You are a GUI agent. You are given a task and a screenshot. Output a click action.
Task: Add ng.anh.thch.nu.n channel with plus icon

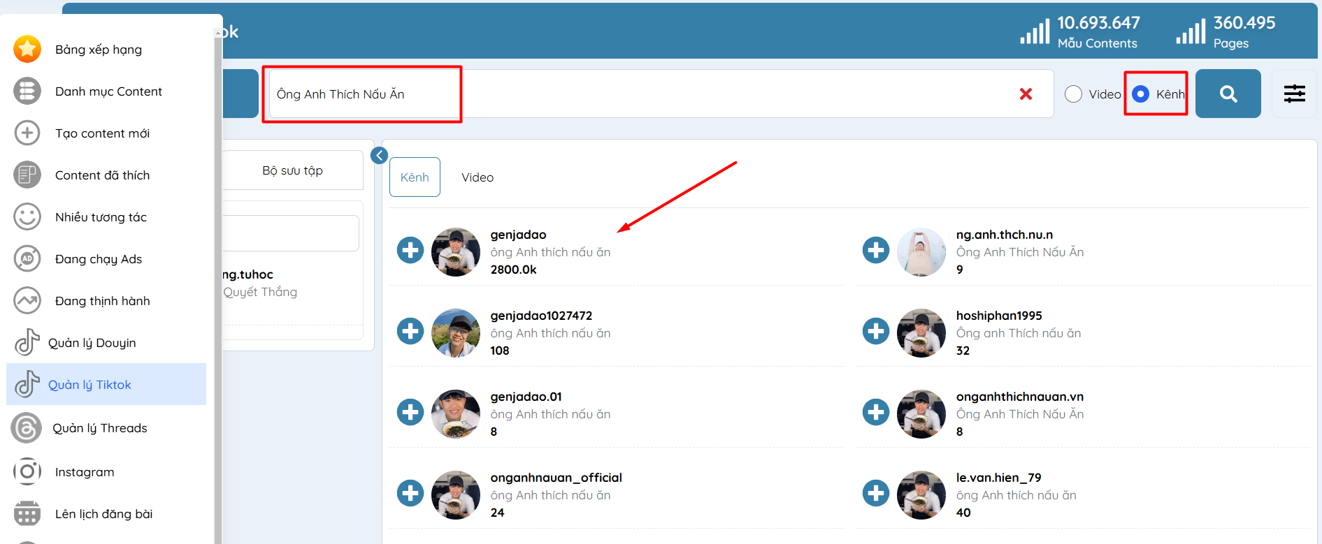click(875, 250)
